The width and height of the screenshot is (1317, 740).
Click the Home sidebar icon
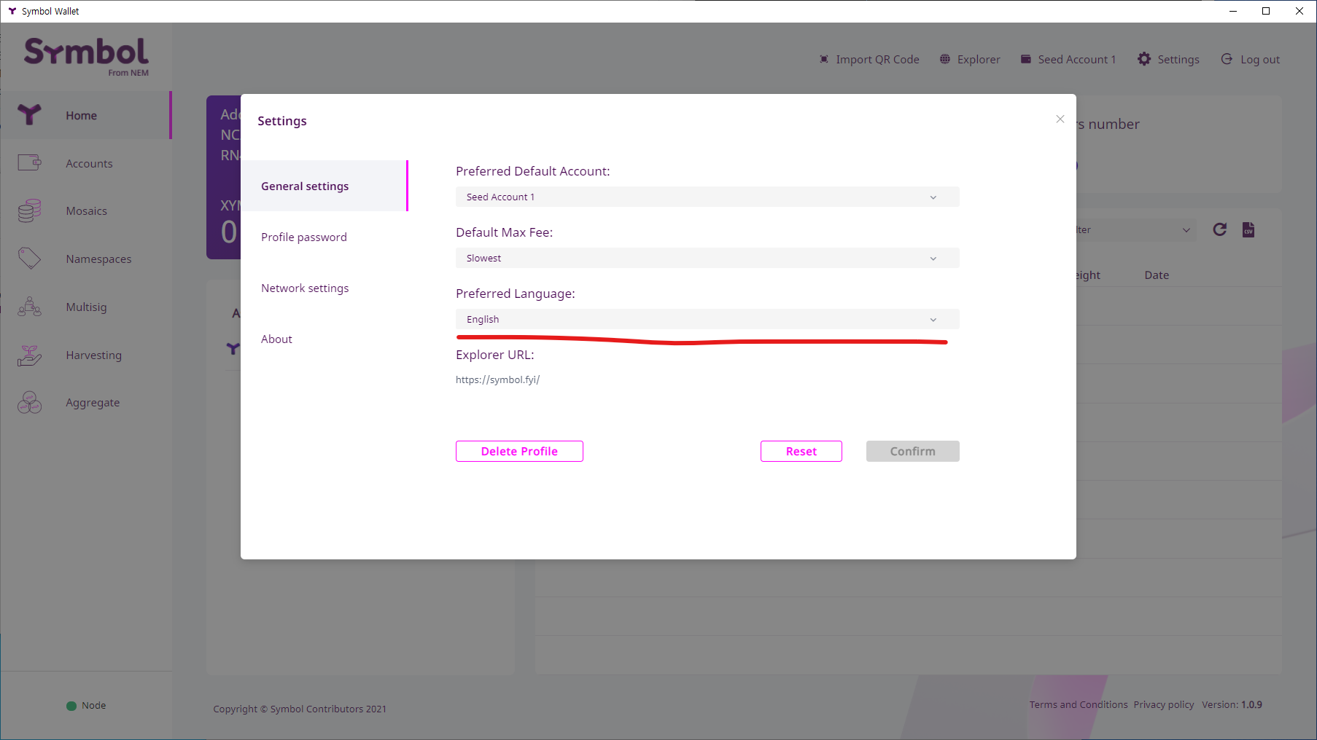tap(29, 114)
